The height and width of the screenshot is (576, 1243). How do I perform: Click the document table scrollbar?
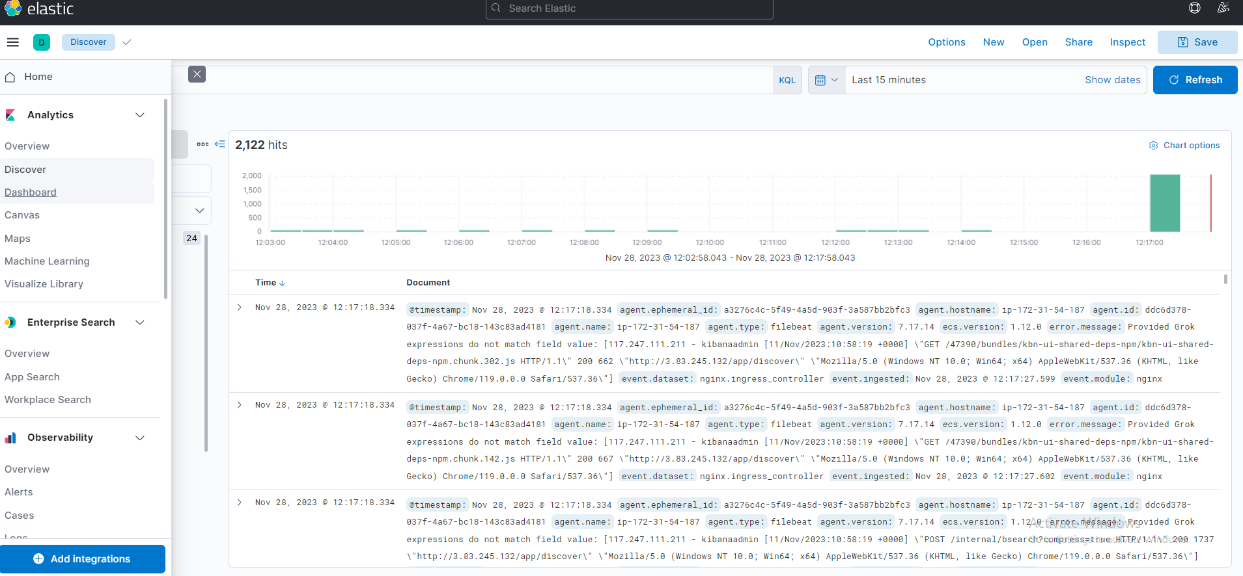[x=1225, y=280]
